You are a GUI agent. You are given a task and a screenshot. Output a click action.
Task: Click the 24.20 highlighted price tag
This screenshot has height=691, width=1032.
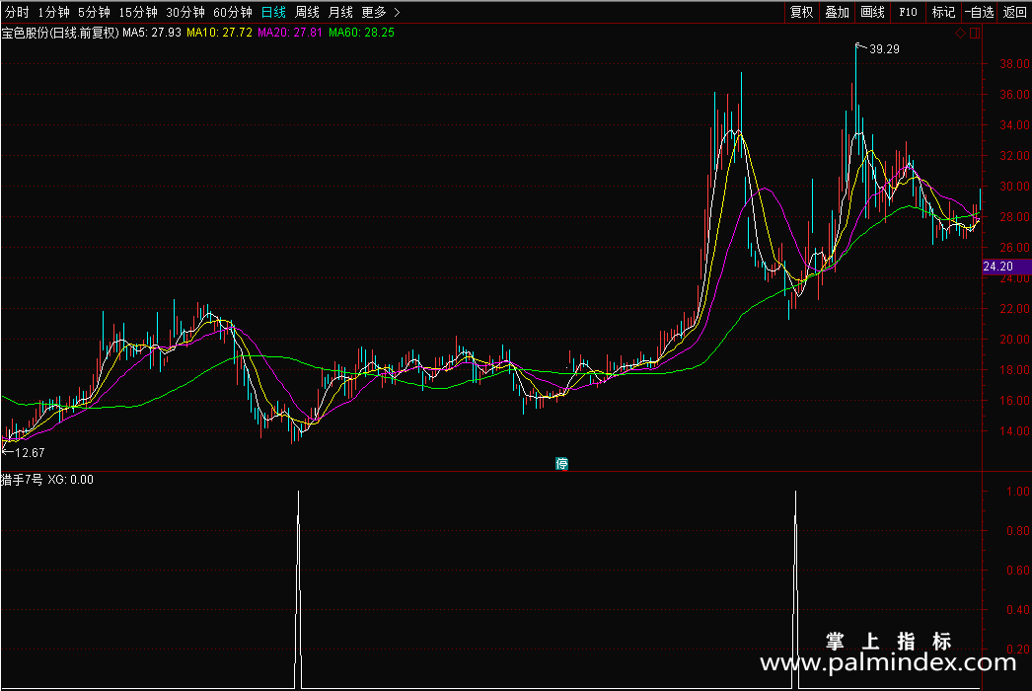click(x=1005, y=267)
